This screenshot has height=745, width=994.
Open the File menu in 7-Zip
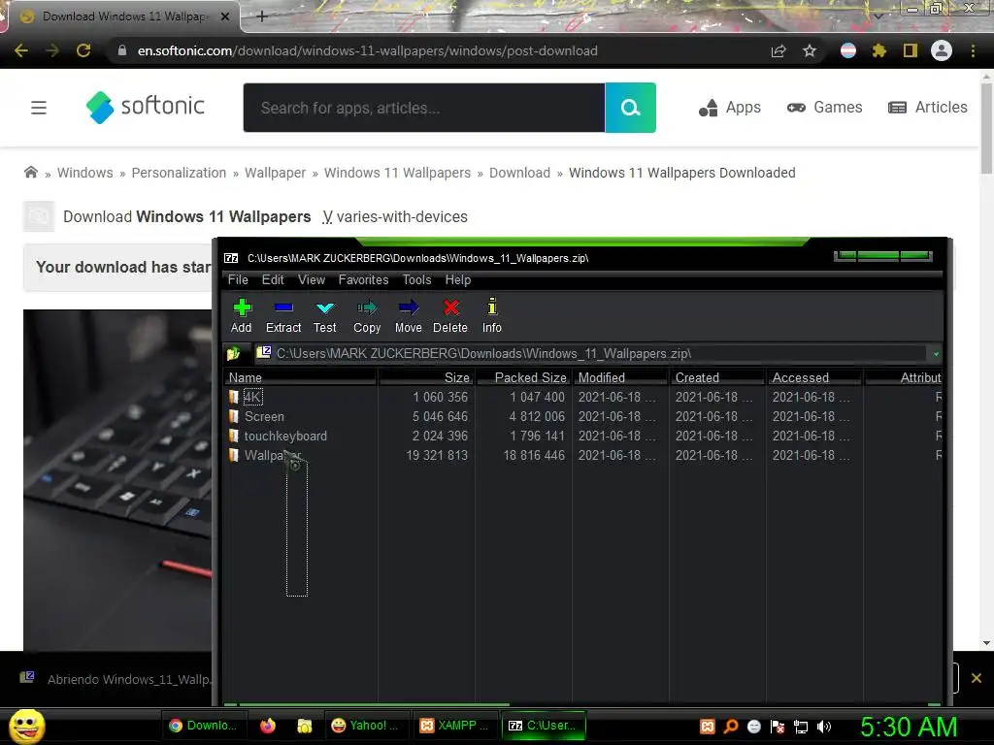(x=238, y=280)
